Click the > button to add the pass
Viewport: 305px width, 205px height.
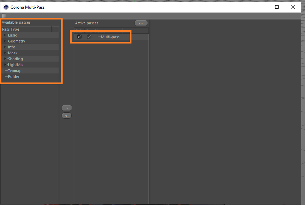pyautogui.click(x=67, y=108)
